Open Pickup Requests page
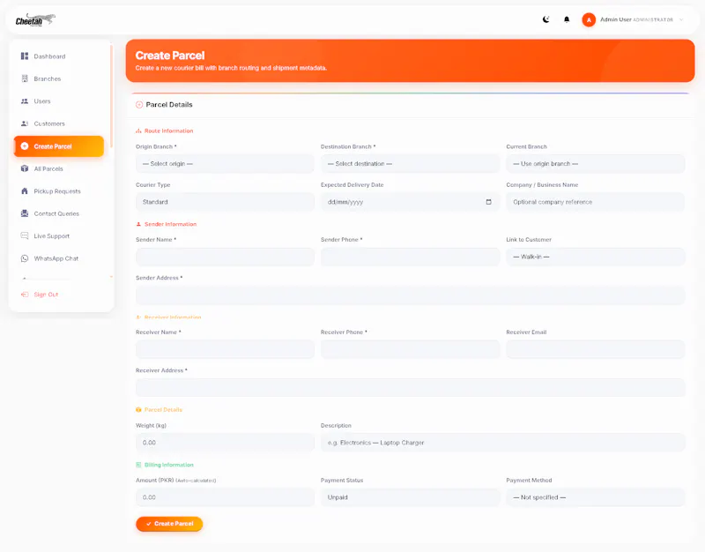 [59, 191]
